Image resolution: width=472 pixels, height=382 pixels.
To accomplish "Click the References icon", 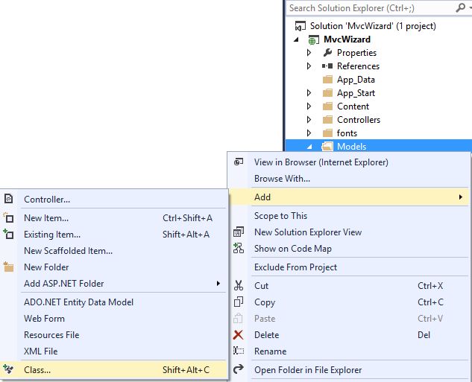I will pyautogui.click(x=327, y=66).
